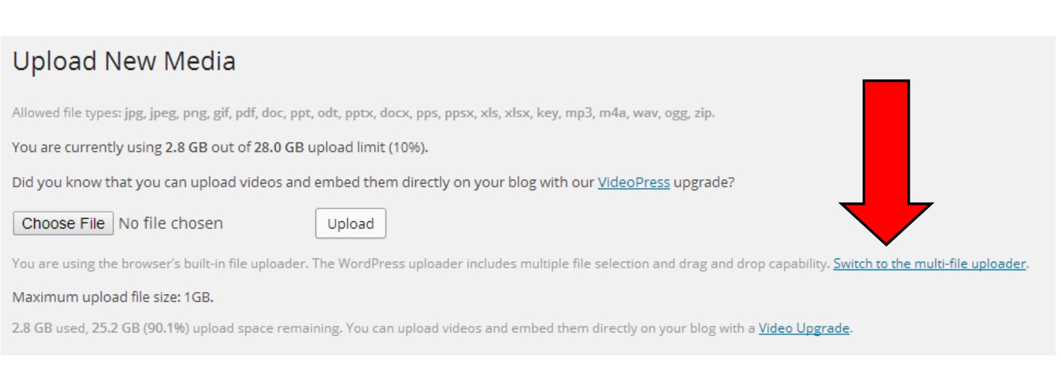
Task: Follow the Video Upgrade link
Action: tap(804, 329)
